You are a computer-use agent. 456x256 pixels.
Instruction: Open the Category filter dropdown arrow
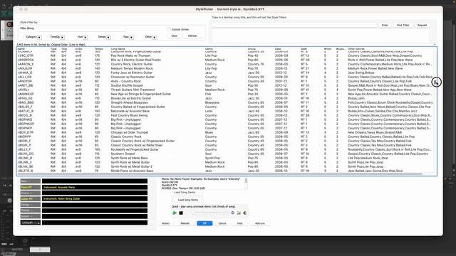point(39,37)
